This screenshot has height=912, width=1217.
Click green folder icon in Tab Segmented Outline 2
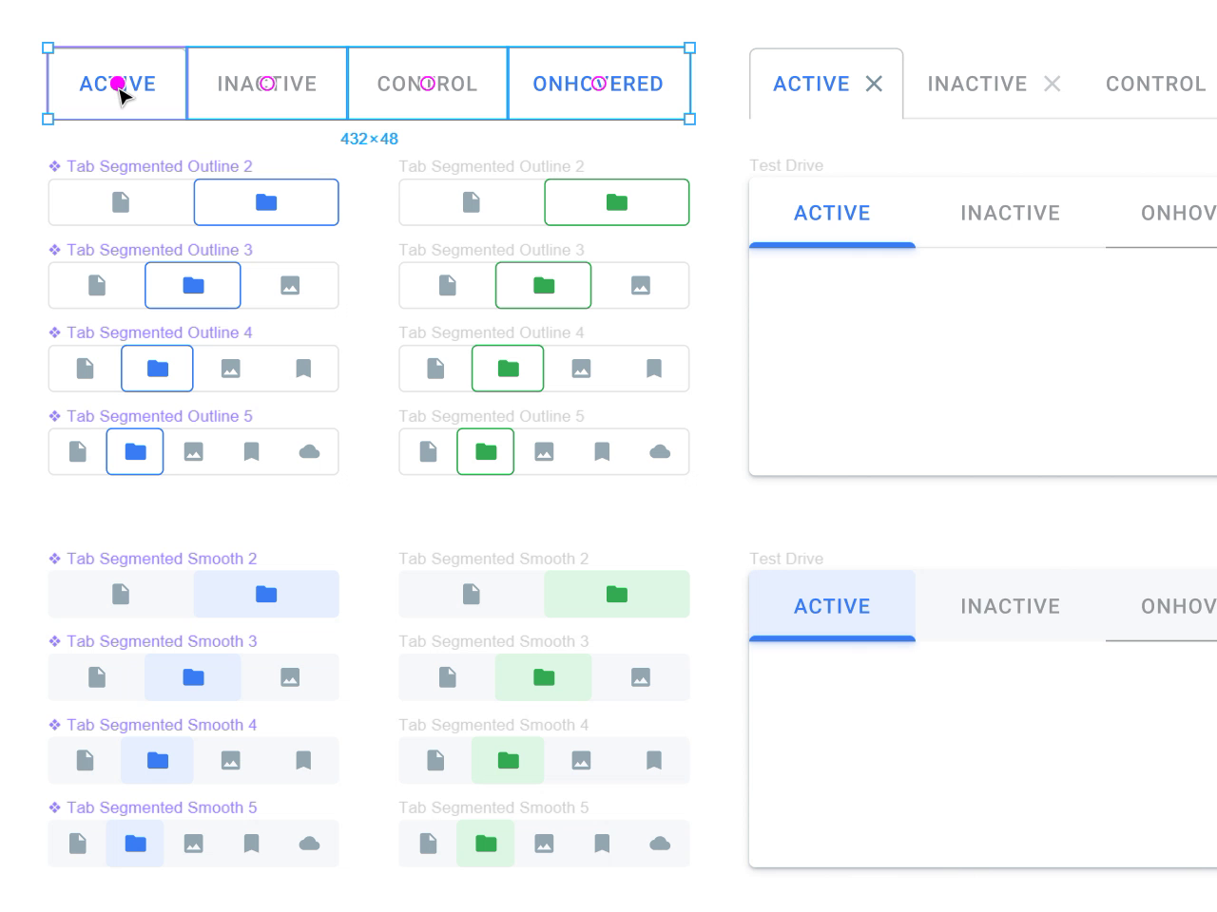point(617,202)
